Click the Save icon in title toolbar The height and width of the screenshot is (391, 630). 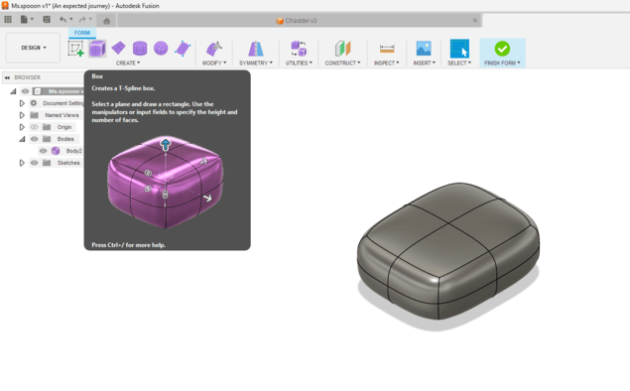tap(47, 19)
